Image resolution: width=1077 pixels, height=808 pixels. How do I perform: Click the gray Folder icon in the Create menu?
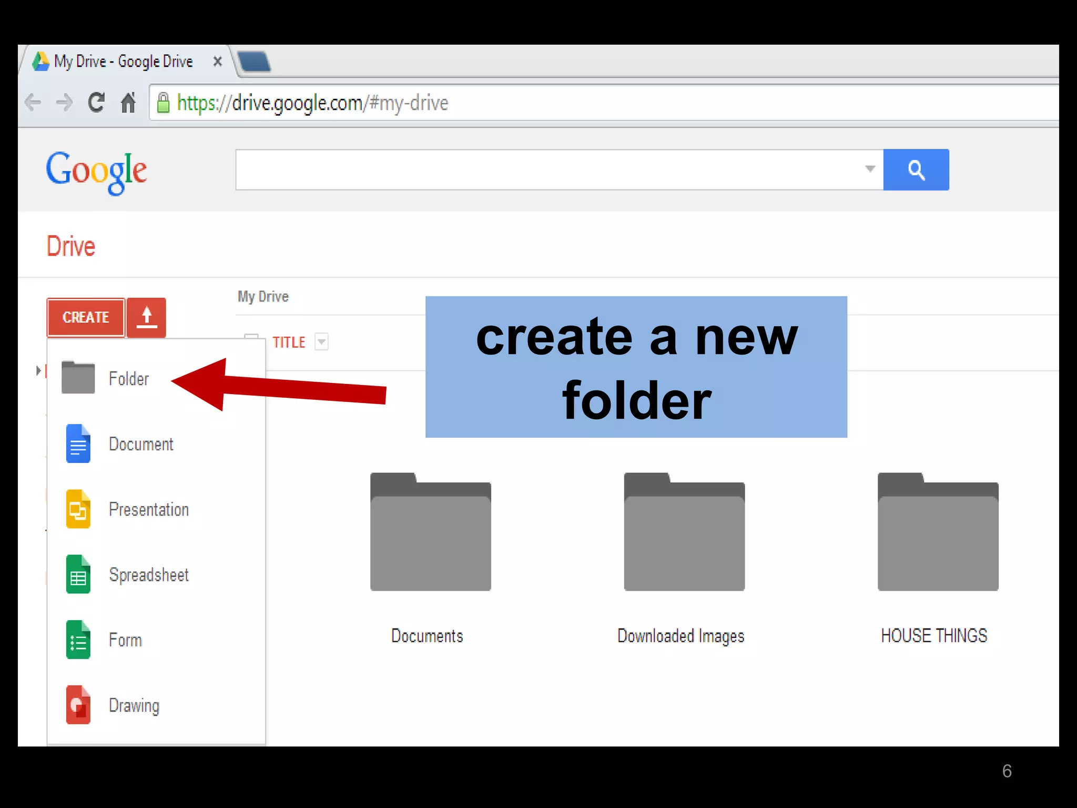pyautogui.click(x=78, y=377)
